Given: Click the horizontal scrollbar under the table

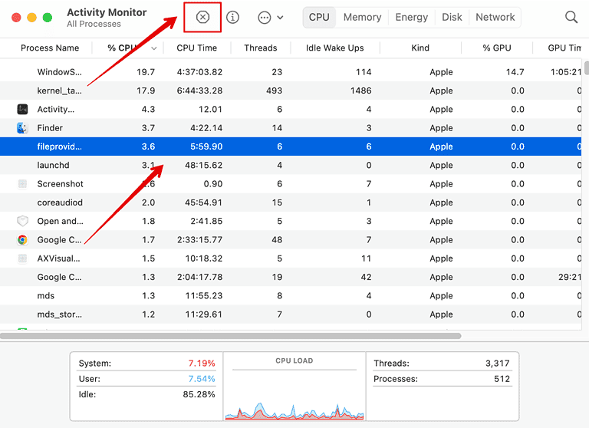Looking at the screenshot, I should [230, 336].
